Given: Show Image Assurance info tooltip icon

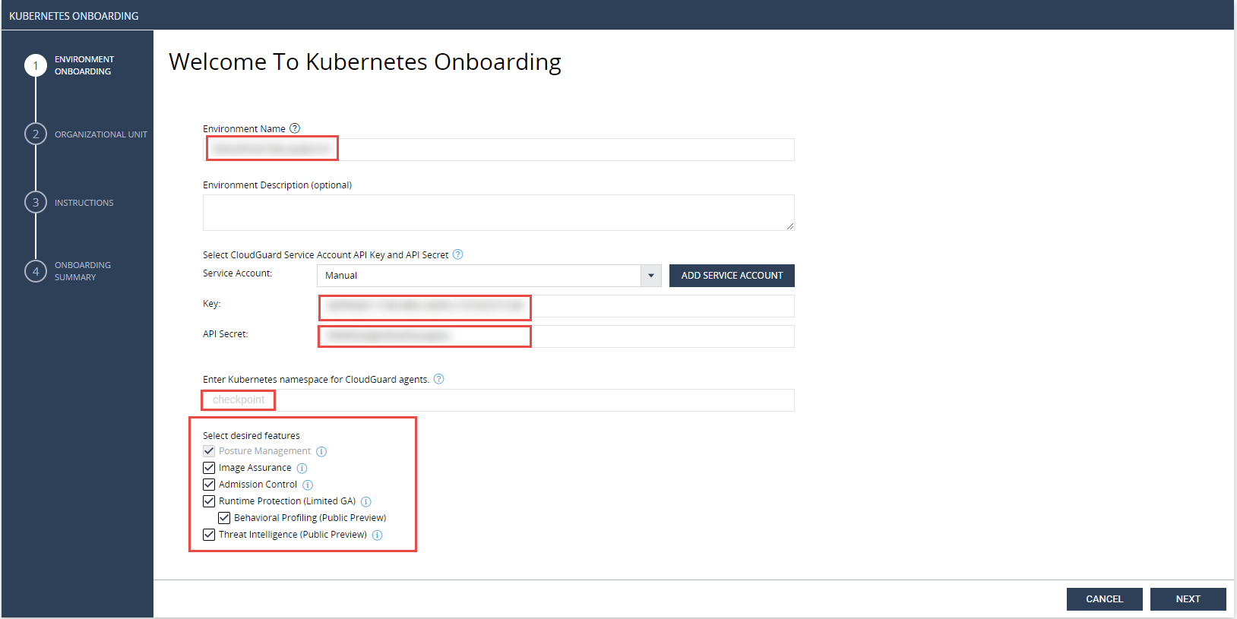Looking at the screenshot, I should (x=302, y=468).
